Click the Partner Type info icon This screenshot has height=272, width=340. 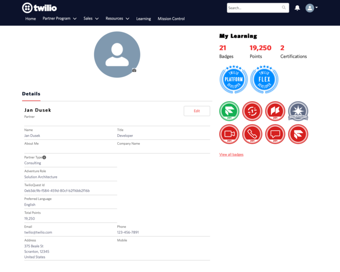coord(44,157)
